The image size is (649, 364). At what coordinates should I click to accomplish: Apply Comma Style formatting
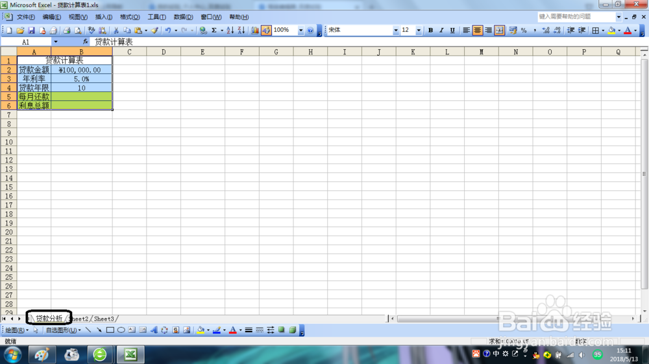coord(535,30)
